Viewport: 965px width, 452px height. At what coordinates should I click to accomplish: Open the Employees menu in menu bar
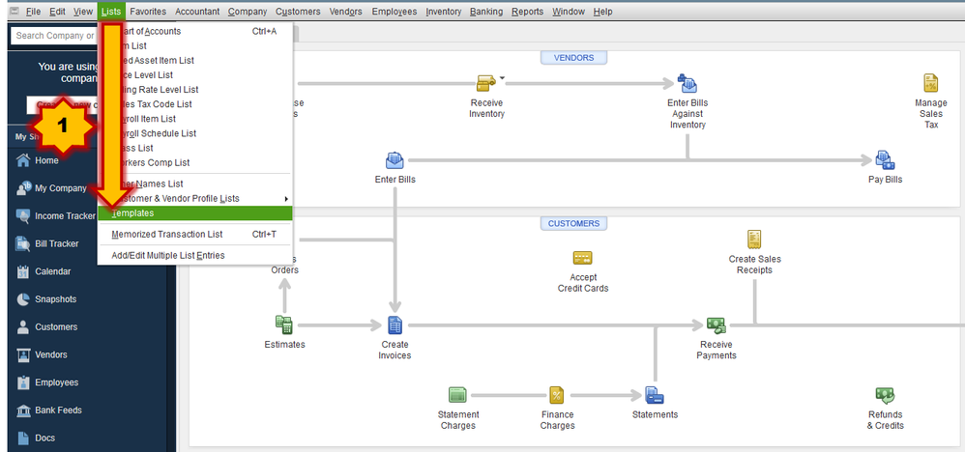coord(394,11)
